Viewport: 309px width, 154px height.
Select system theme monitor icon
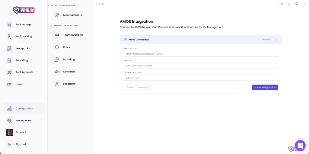pyautogui.click(x=297, y=4)
